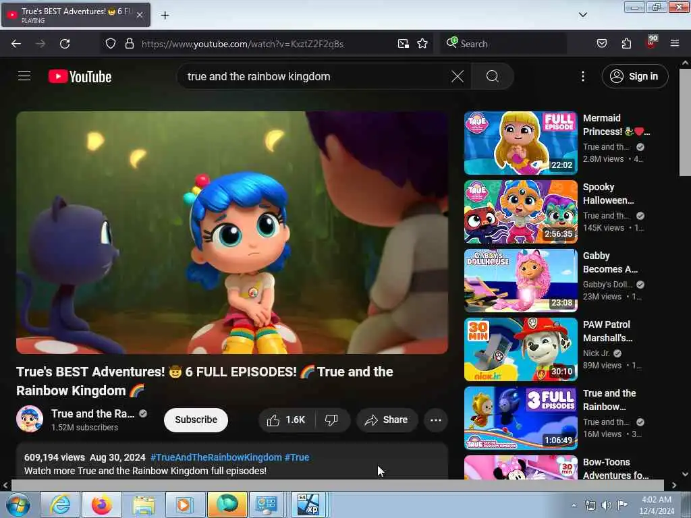Click the browser forward arrow
The height and width of the screenshot is (518, 691).
[x=40, y=44]
